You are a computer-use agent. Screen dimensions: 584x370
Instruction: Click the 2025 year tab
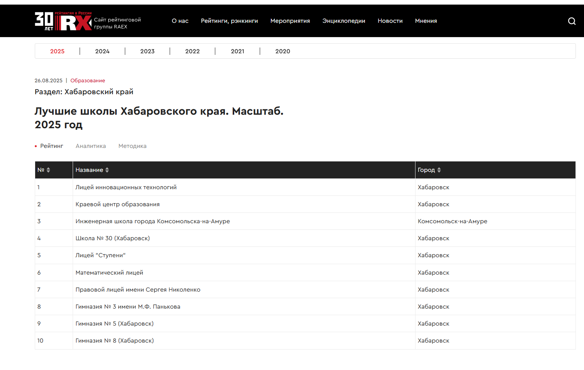(57, 51)
